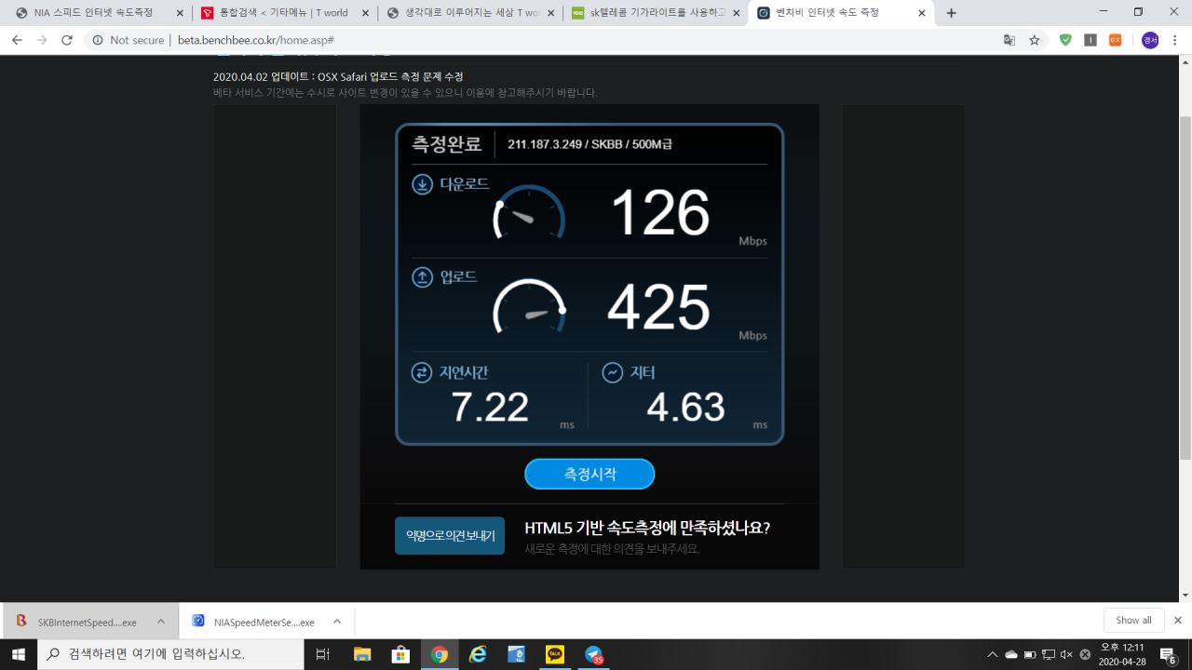Viewport: 1192px width, 670px height.
Task: Close the sk텔레콤 기가라이트 tab
Action: click(x=737, y=13)
